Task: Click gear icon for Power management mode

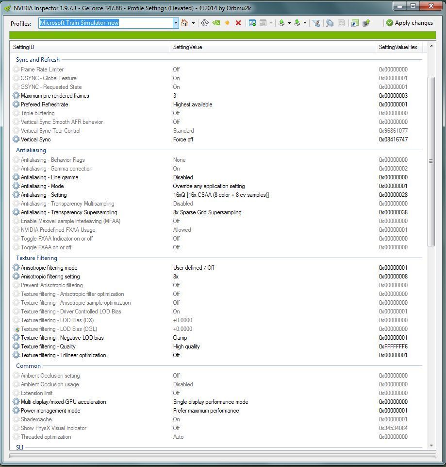Action: pos(16,411)
